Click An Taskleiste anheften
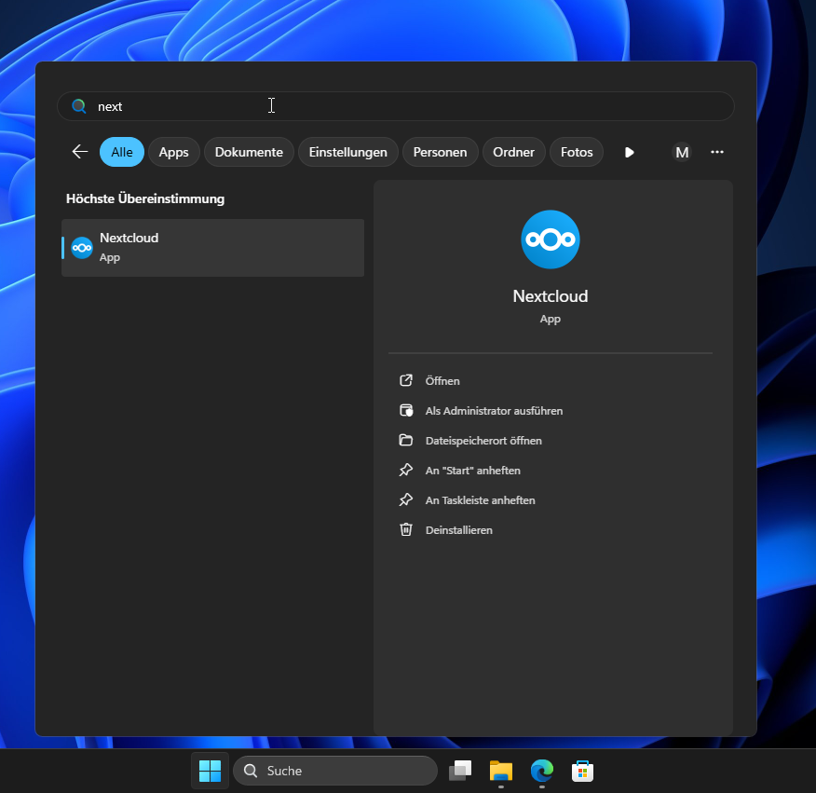The image size is (816, 793). (480, 500)
